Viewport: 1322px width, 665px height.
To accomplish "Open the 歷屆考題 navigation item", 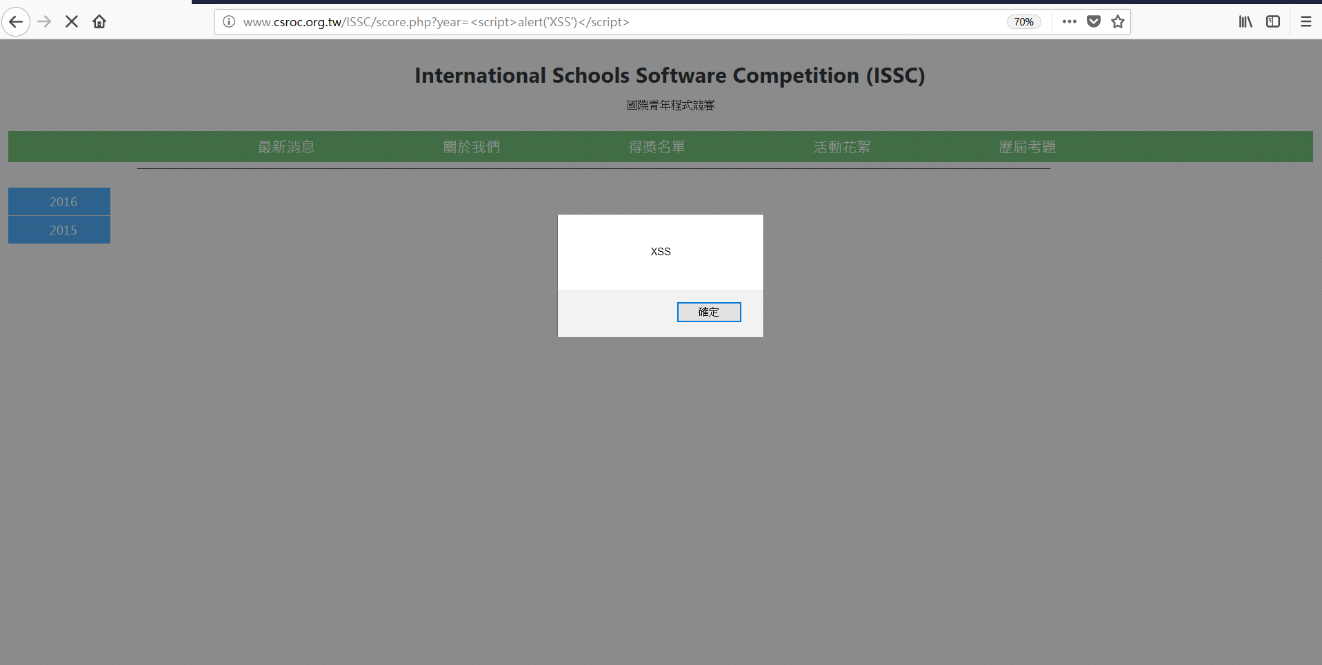I will point(1028,147).
